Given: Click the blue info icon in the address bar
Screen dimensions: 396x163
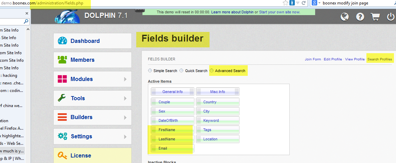Looking at the screenshot, I should tap(292, 3).
